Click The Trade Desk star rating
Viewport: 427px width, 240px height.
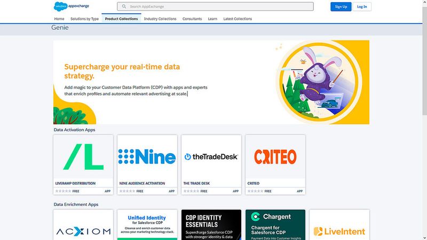191,191
